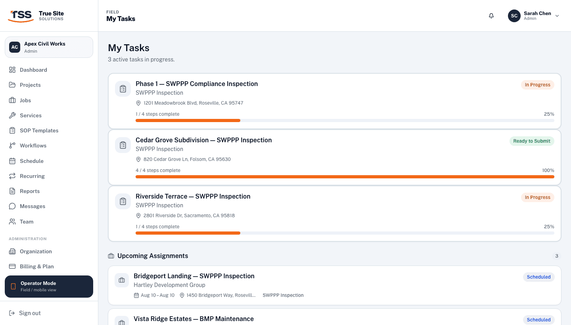
Task: Click the Cedar Grove task checklist icon
Action: tap(123, 145)
